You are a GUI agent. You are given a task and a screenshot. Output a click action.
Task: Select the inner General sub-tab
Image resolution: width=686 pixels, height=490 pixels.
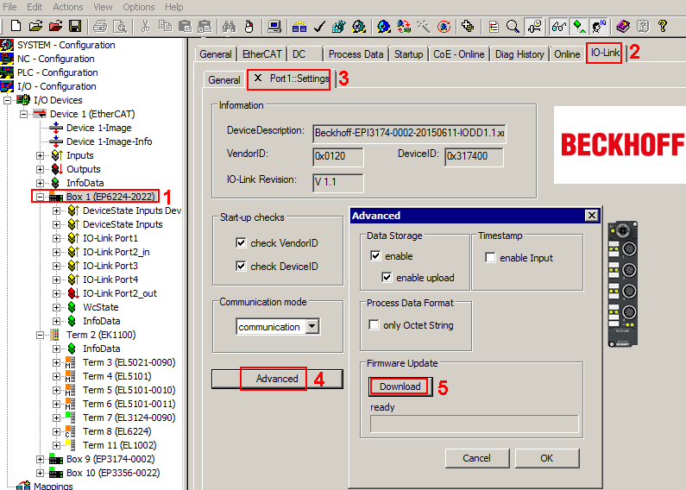(224, 80)
